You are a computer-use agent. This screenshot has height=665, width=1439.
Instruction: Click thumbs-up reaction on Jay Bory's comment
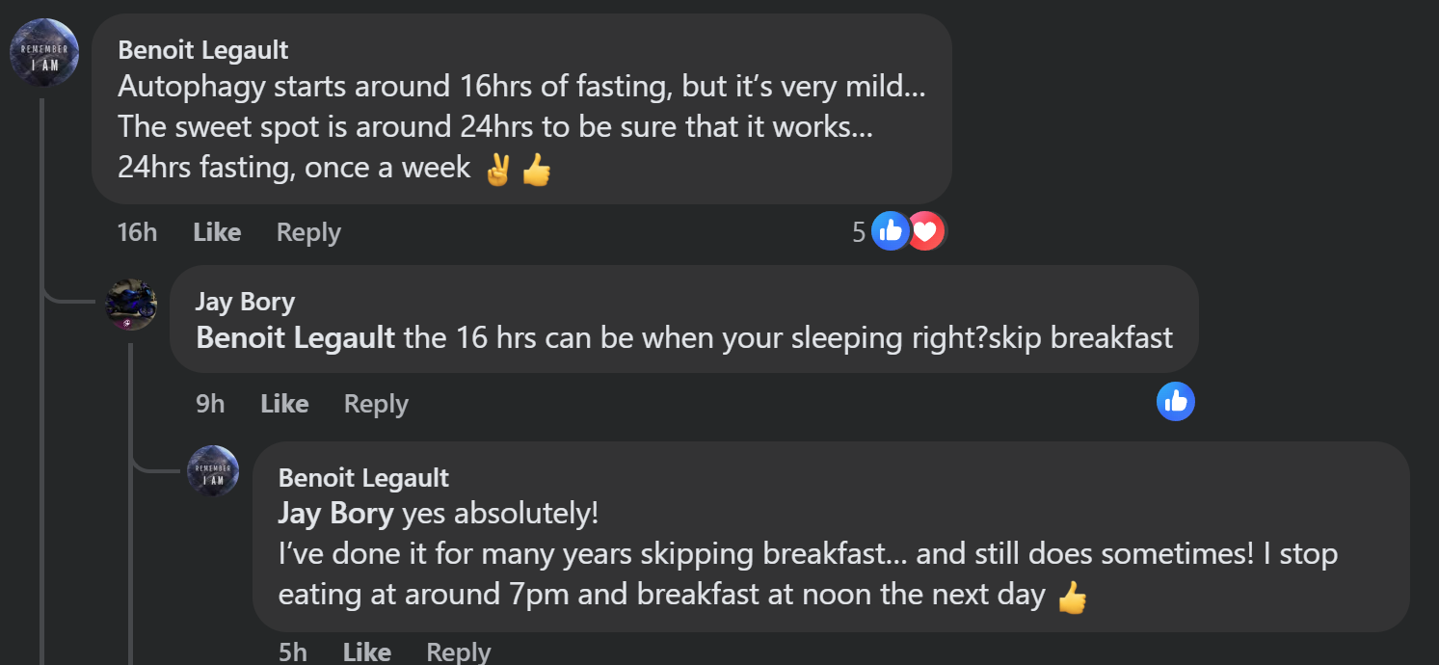pyautogui.click(x=1175, y=402)
